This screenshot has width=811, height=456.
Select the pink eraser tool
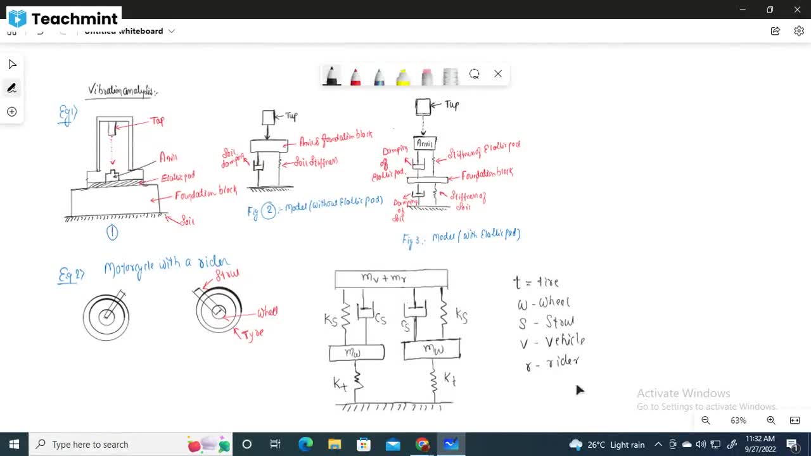click(x=427, y=75)
